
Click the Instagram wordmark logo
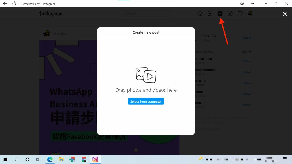coord(51,14)
